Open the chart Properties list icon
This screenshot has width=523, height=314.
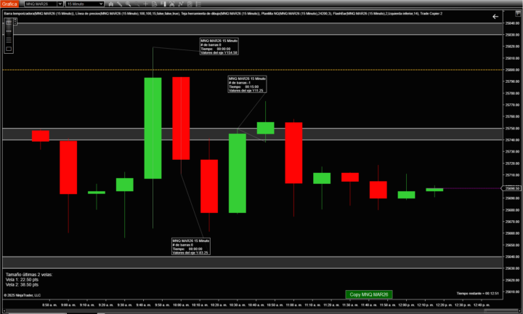pyautogui.click(x=198, y=4)
